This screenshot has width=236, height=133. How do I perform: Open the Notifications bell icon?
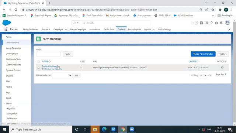(x=221, y=23)
